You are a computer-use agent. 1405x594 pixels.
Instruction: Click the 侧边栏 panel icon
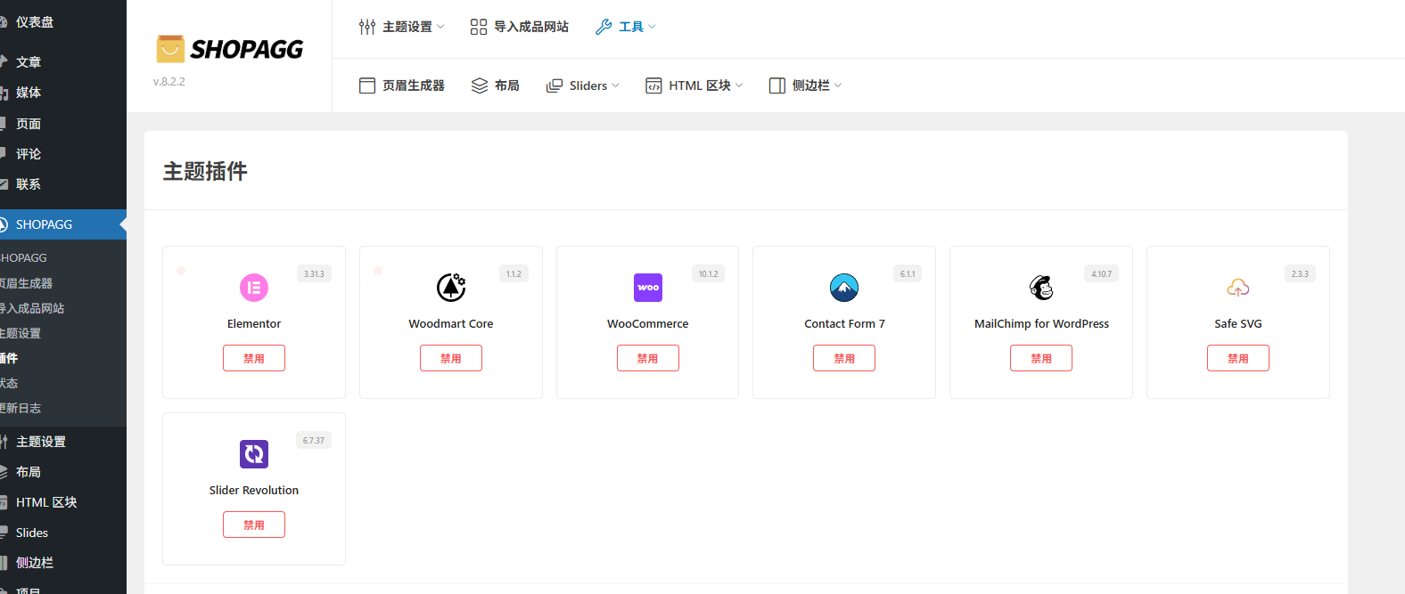coord(777,85)
